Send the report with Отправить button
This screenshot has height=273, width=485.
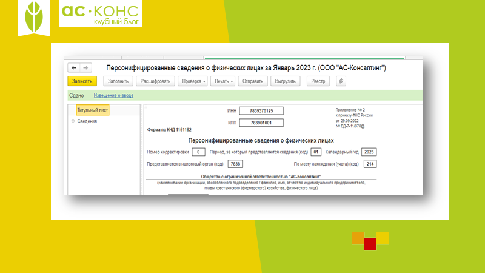click(253, 81)
